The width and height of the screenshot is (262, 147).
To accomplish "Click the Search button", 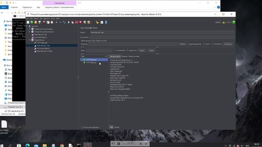I will click(x=142, y=51).
